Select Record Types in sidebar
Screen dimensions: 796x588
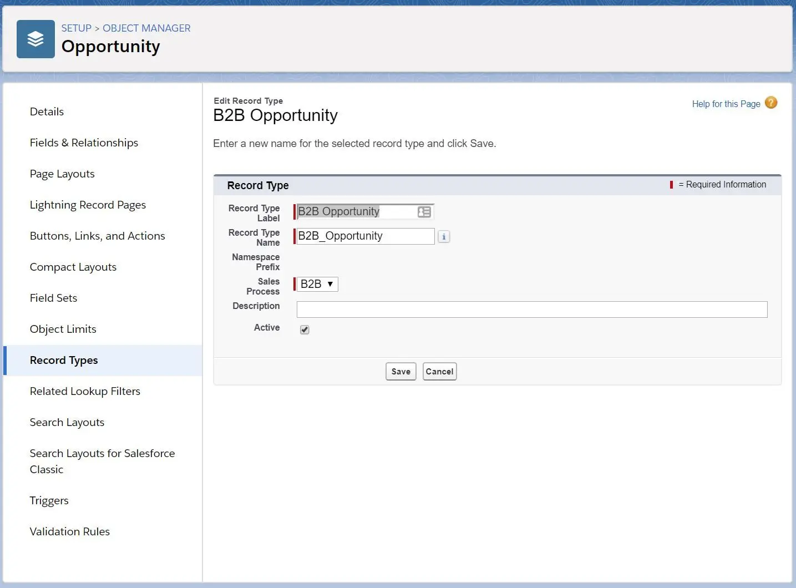pyautogui.click(x=103, y=360)
